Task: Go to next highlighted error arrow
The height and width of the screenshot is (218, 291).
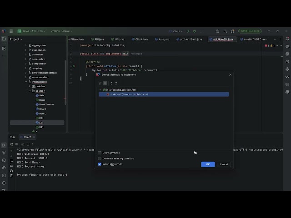Action: (281, 45)
